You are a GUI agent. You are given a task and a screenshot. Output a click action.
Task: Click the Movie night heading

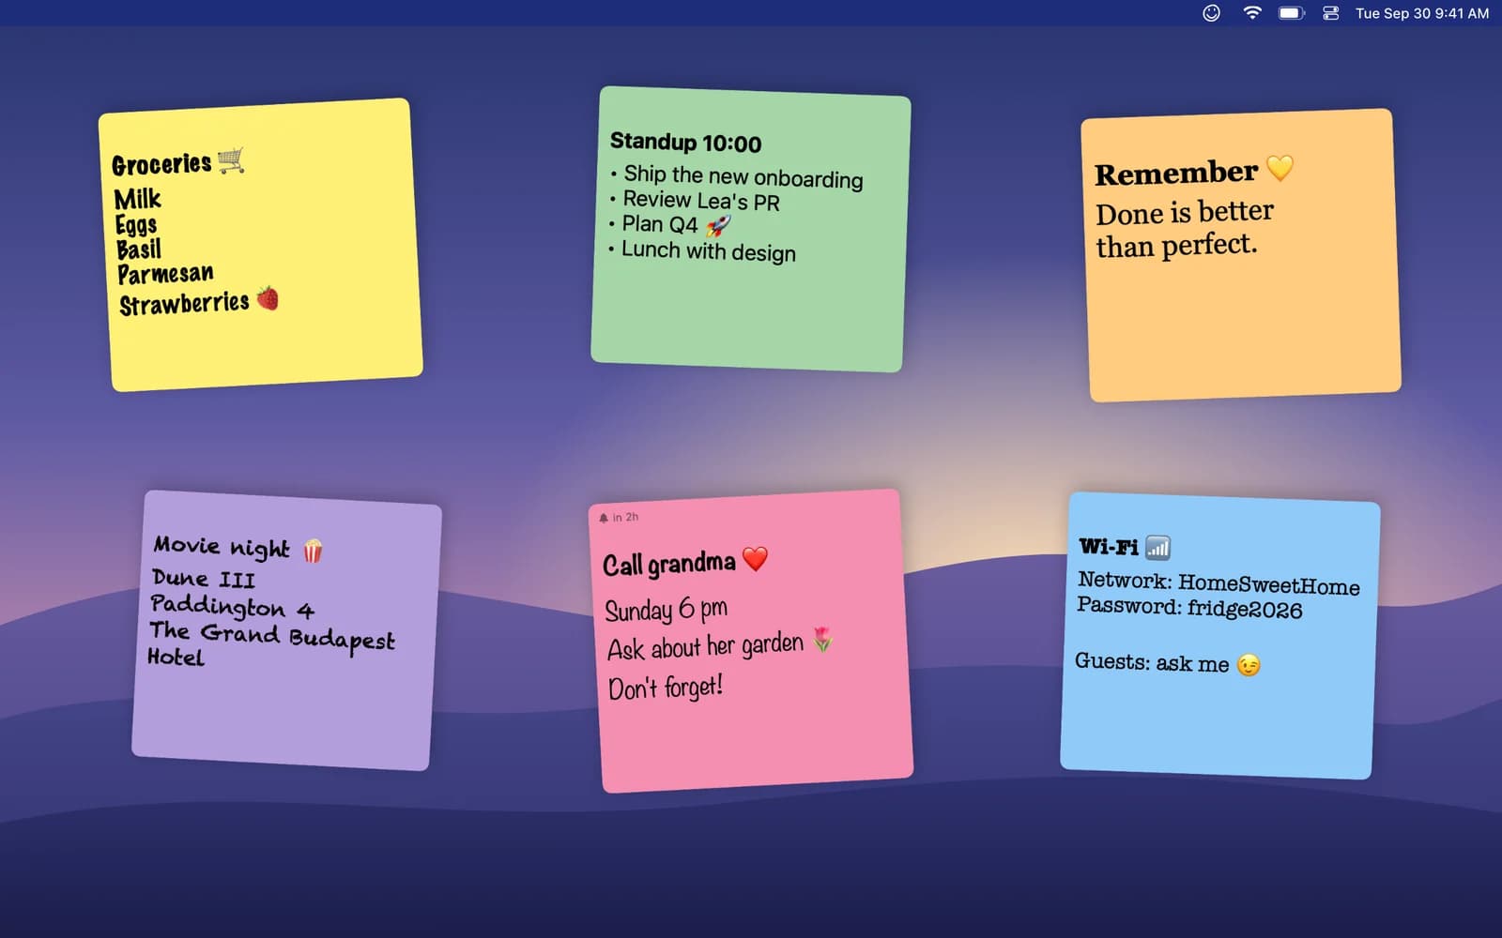click(222, 546)
